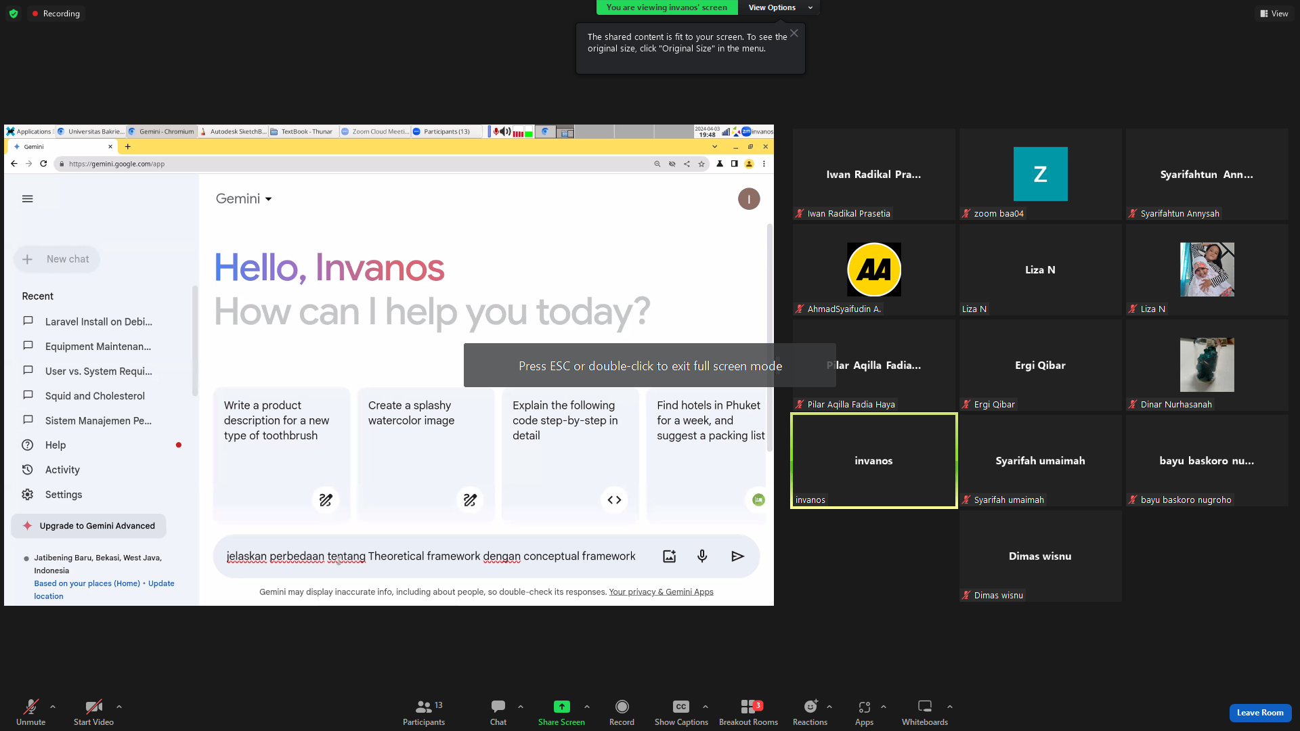This screenshot has width=1300, height=731.
Task: Expand video options arrow next to Start Video
Action: pos(119,707)
